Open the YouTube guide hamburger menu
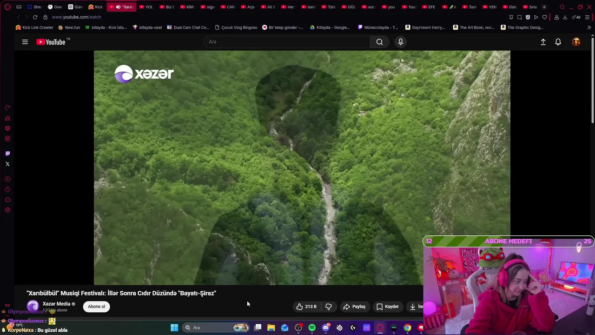Screen dimensions: 595x335 25,42
